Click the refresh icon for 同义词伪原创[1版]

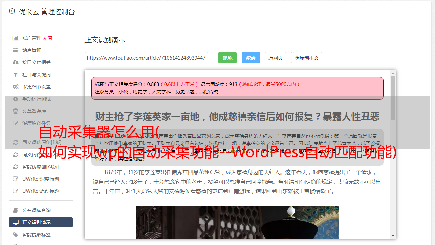(16, 142)
